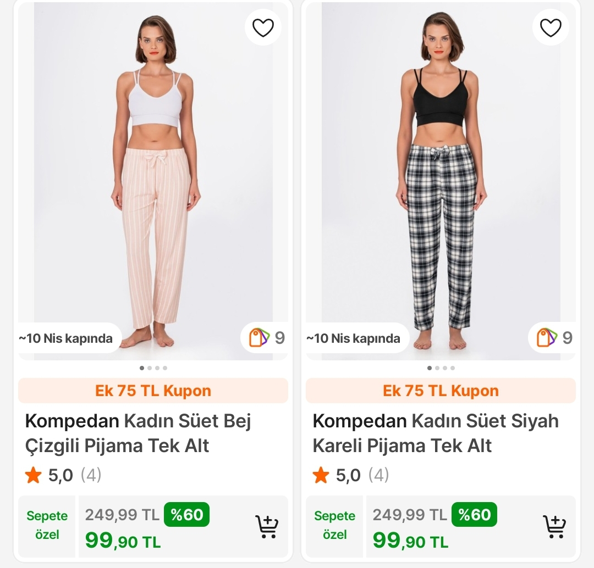Image resolution: width=594 pixels, height=568 pixels.
Task: Favorite the beige striped pajama with heart icon
Action: pos(263,27)
